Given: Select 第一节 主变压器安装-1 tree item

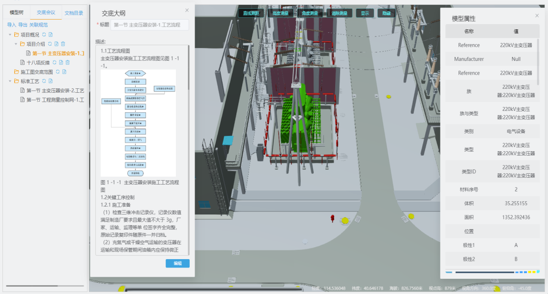Looking at the screenshot, I should [x=58, y=53].
